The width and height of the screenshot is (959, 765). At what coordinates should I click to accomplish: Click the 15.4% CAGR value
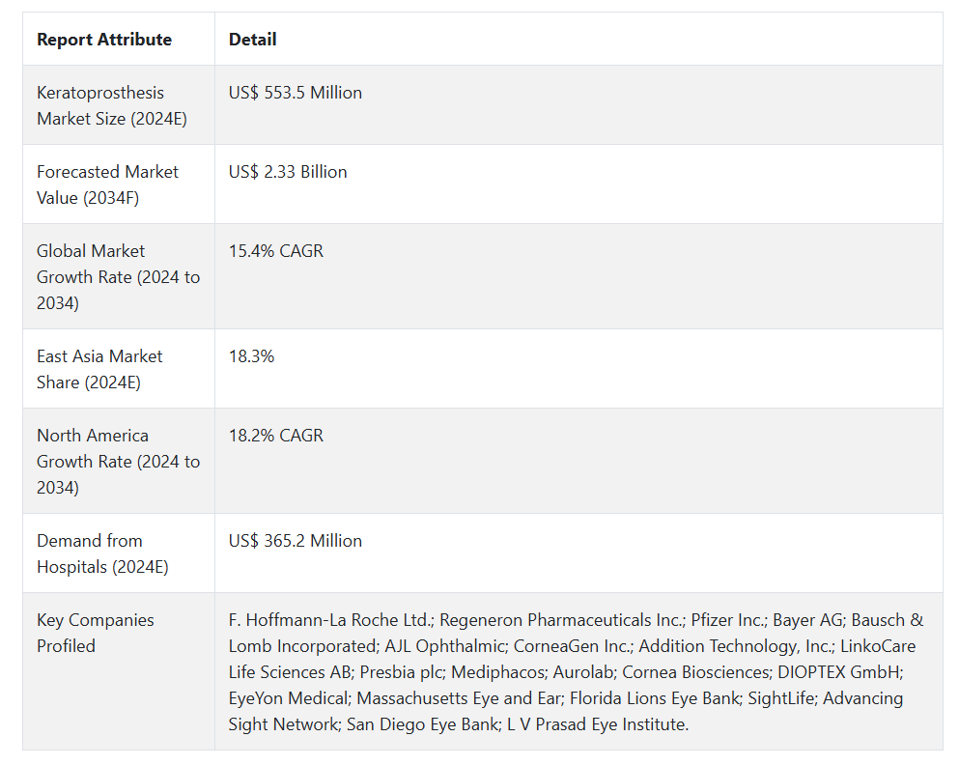pyautogui.click(x=276, y=251)
